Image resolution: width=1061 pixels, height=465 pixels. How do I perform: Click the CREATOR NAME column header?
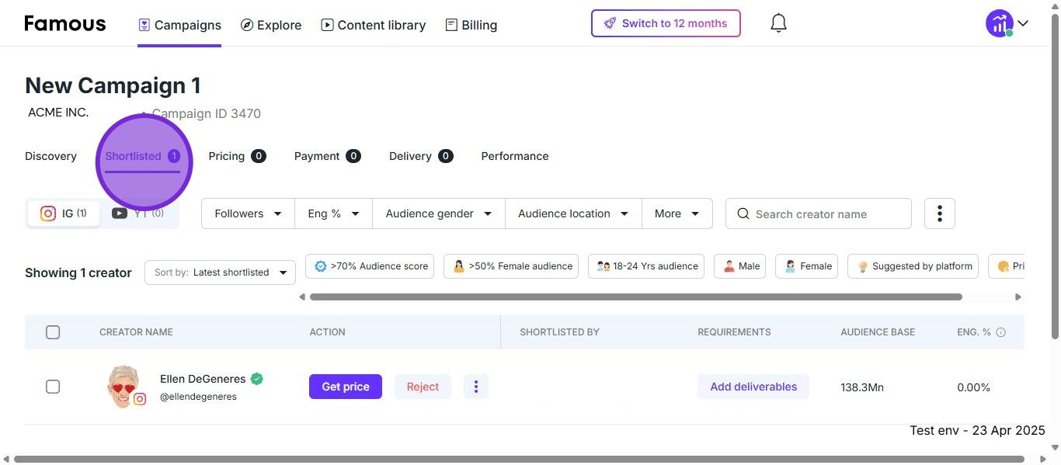136,332
